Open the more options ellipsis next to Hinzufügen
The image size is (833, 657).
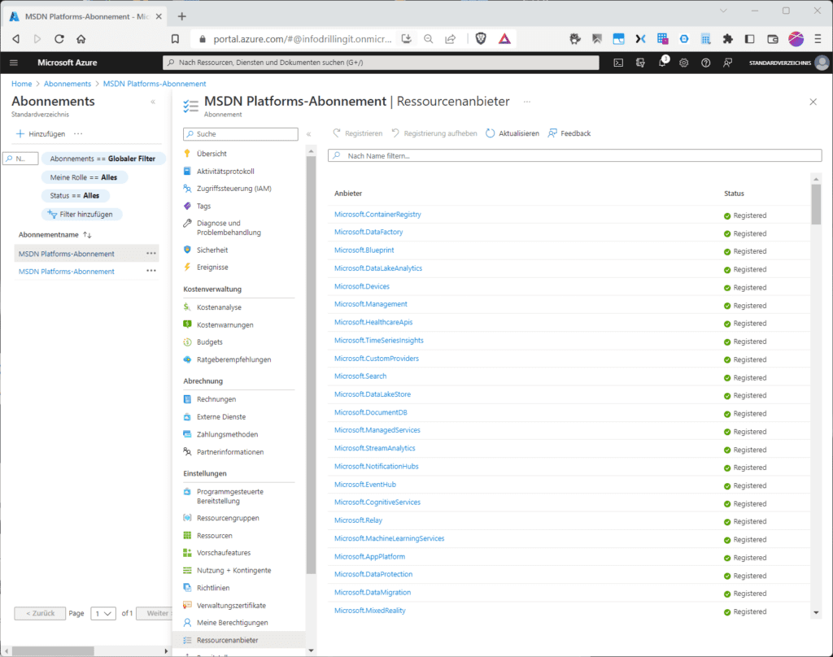[x=78, y=134]
